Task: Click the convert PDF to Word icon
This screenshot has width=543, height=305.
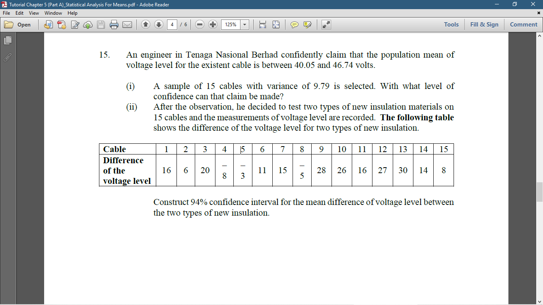Action: pyautogui.click(x=48, y=25)
